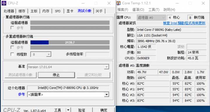The image size is (210, 112).
Task: Expand the thread count dropdown showing 8
Action: (x=49, y=54)
